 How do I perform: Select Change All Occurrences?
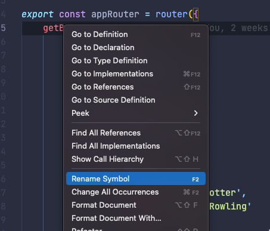coord(136,192)
